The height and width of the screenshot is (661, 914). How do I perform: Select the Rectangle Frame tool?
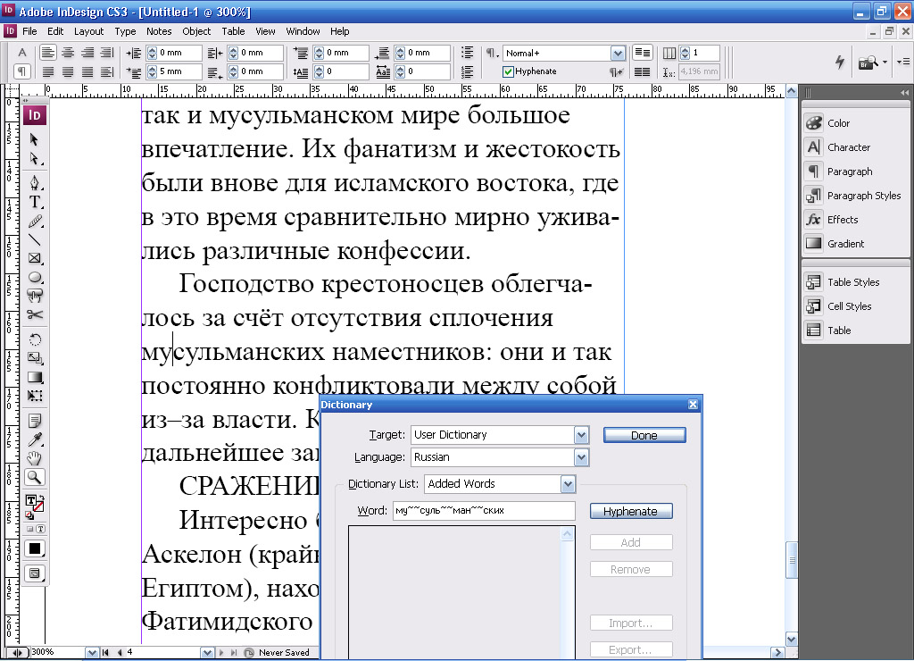pos(35,258)
